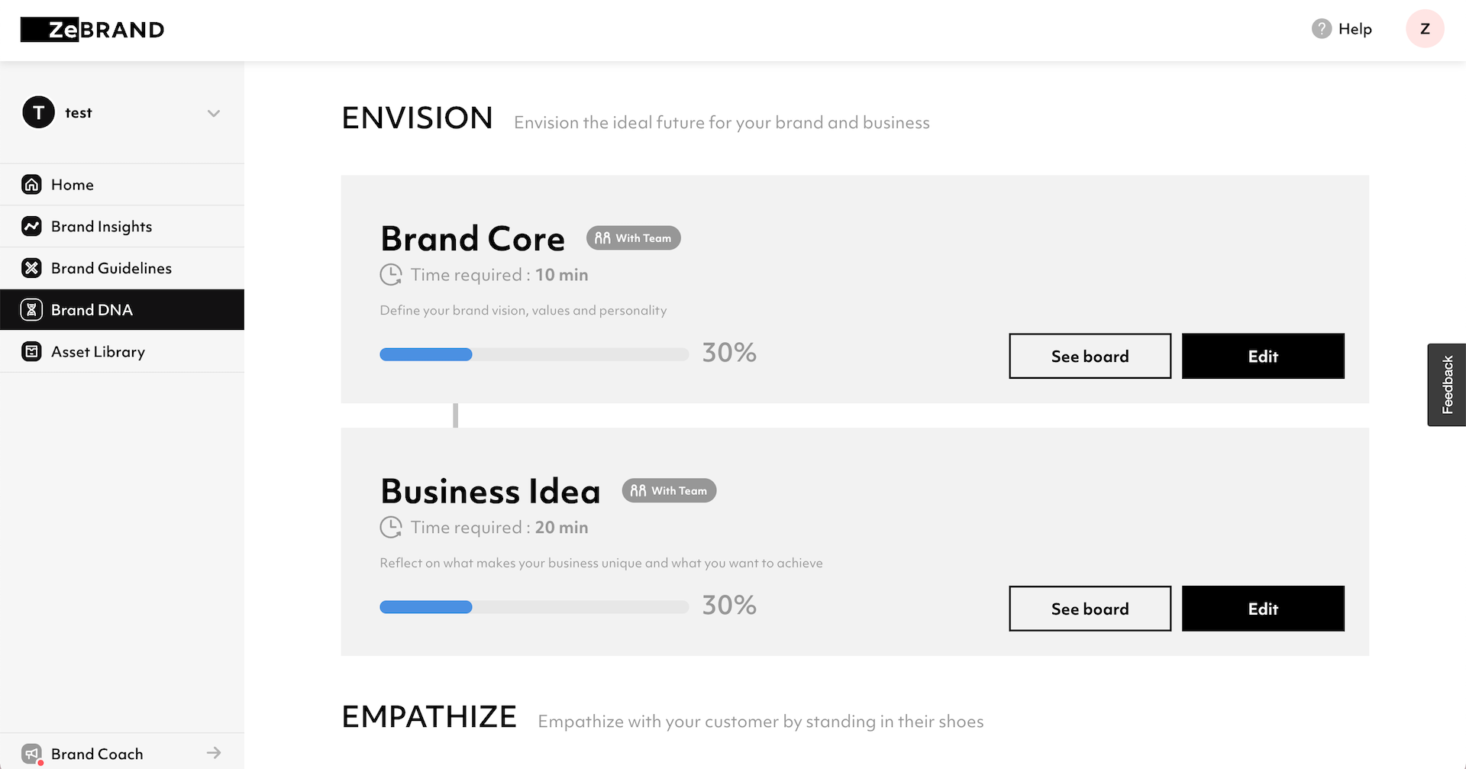The image size is (1466, 769).
Task: See board for Business Idea
Action: (1090, 609)
